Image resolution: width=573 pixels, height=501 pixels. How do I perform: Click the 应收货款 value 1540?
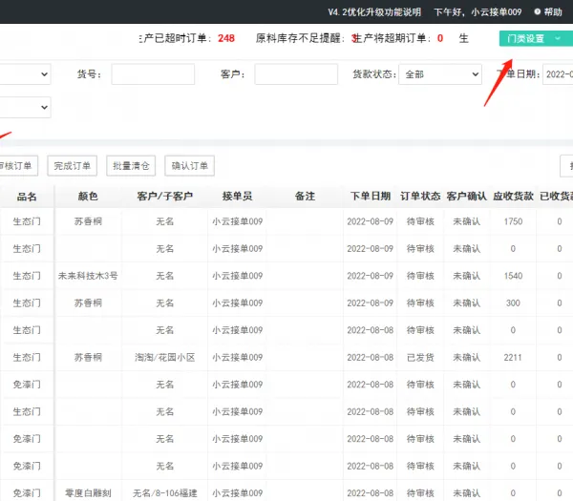[513, 276]
